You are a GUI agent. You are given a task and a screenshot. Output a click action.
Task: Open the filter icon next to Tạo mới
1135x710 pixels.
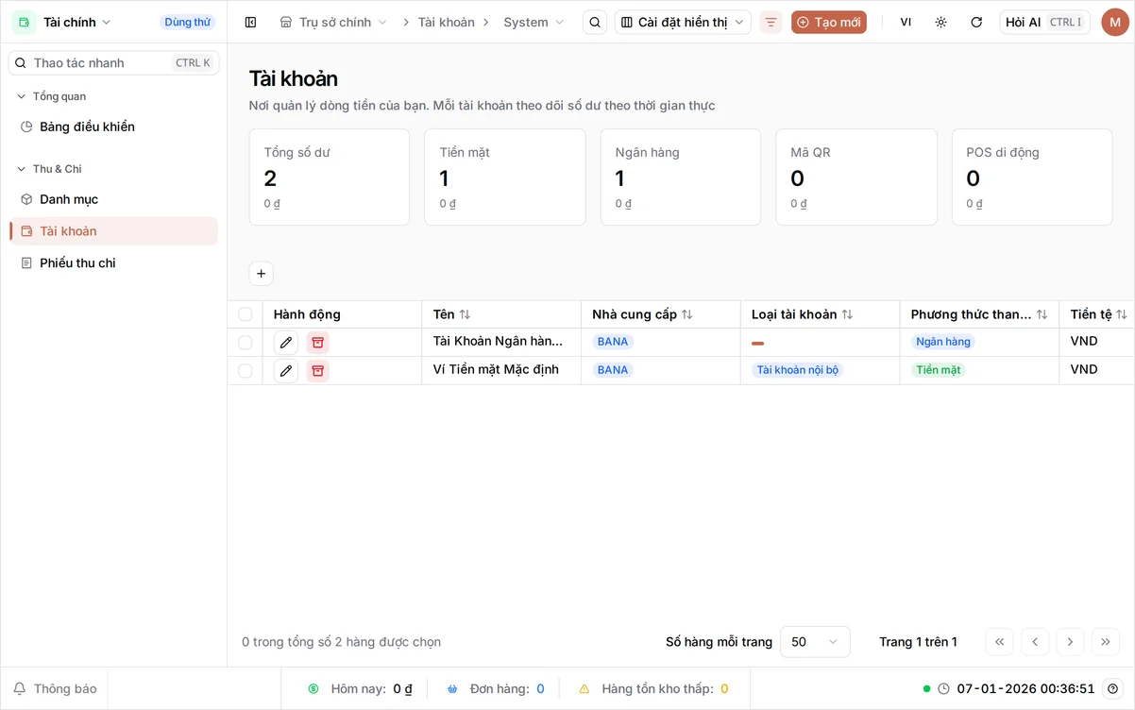coord(771,22)
